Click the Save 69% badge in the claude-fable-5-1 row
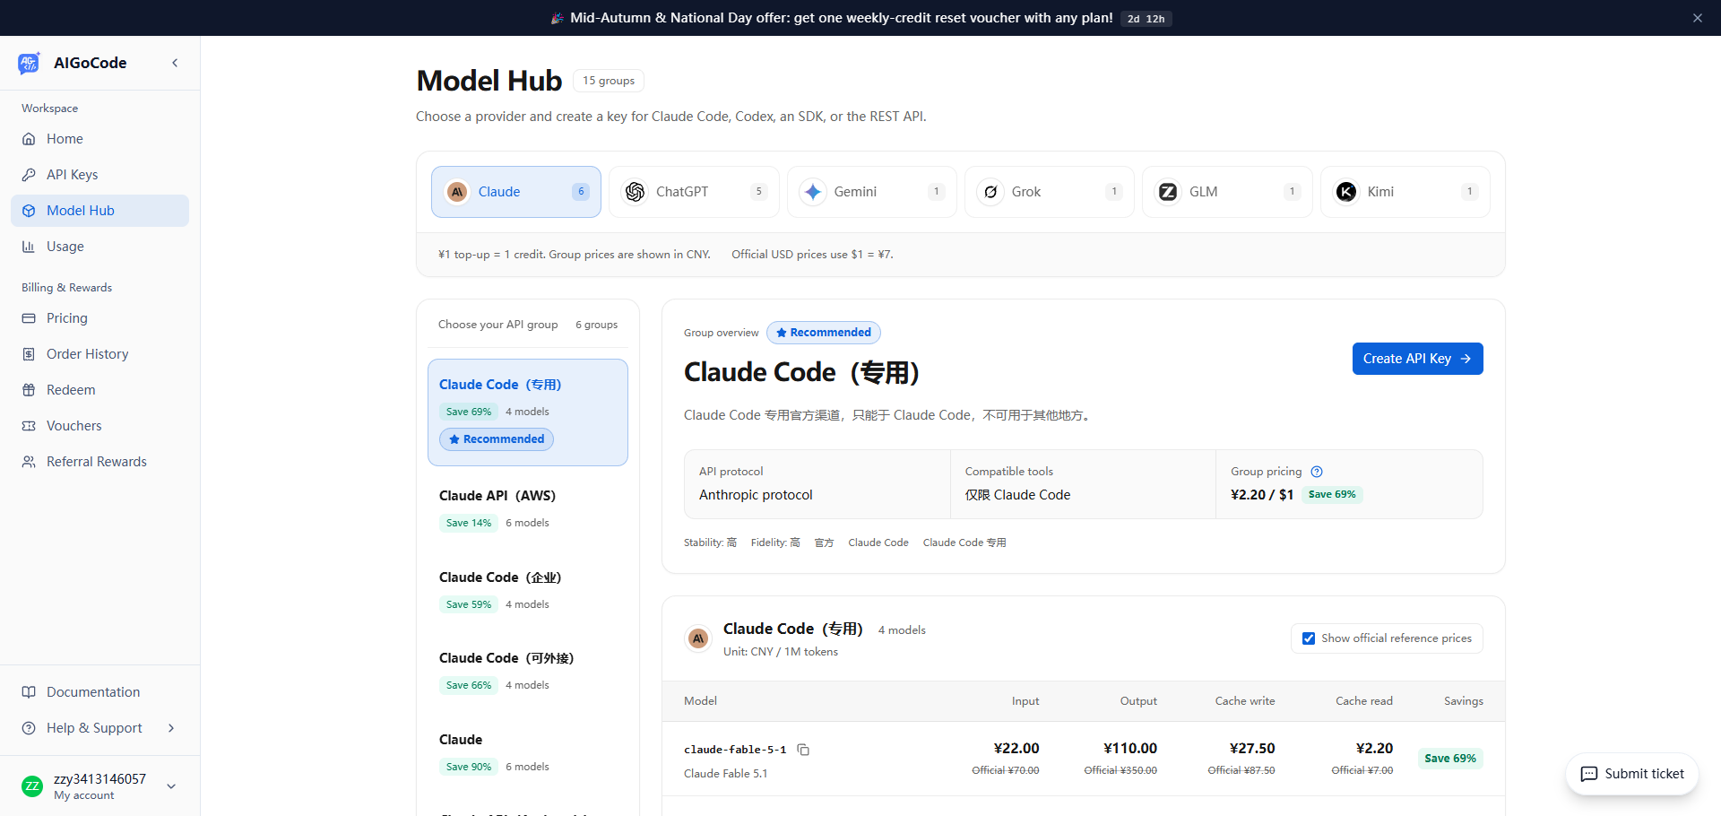Screen dimensions: 1721x816 point(1450,759)
